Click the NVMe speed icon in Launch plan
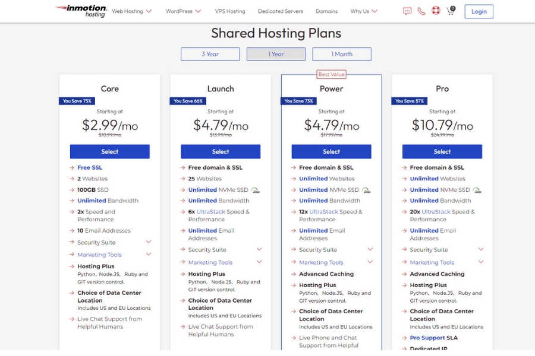Screen dimensions: 535x356 pos(256,190)
